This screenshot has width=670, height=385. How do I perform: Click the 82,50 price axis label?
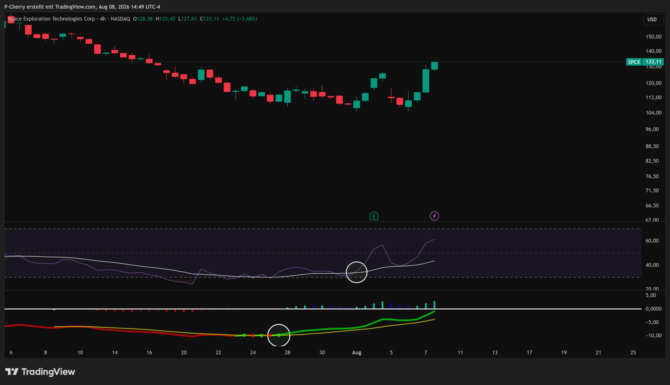pyautogui.click(x=652, y=161)
